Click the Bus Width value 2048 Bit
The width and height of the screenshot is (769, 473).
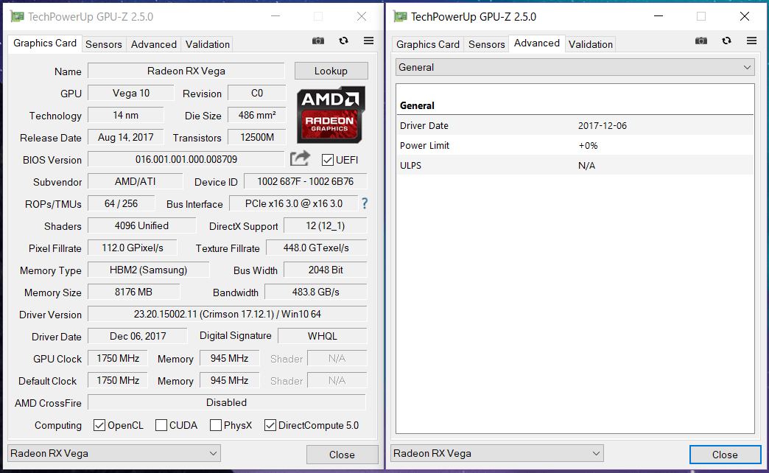pyautogui.click(x=326, y=270)
